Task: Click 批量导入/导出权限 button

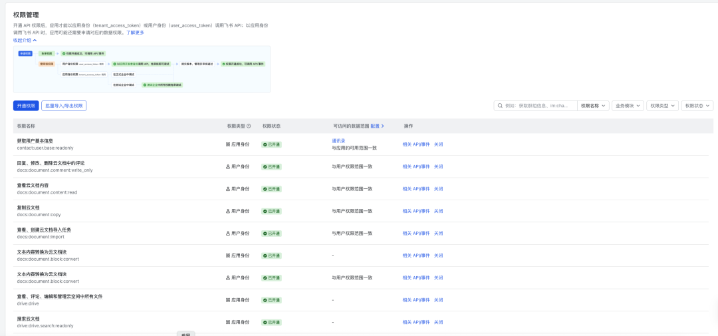Action: click(x=64, y=106)
